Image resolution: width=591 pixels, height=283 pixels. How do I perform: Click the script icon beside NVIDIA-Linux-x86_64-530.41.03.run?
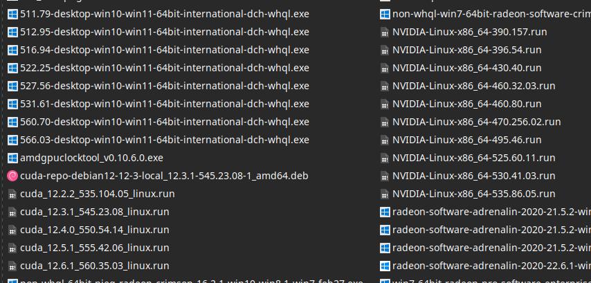click(x=385, y=176)
